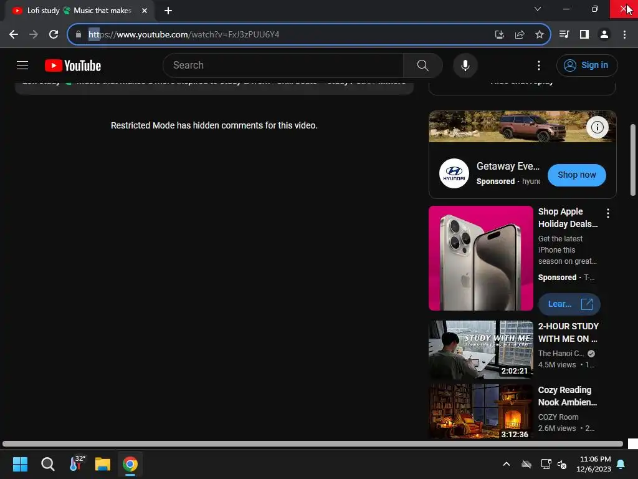Click the search magnifier button
This screenshot has height=479, width=638.
[423, 65]
